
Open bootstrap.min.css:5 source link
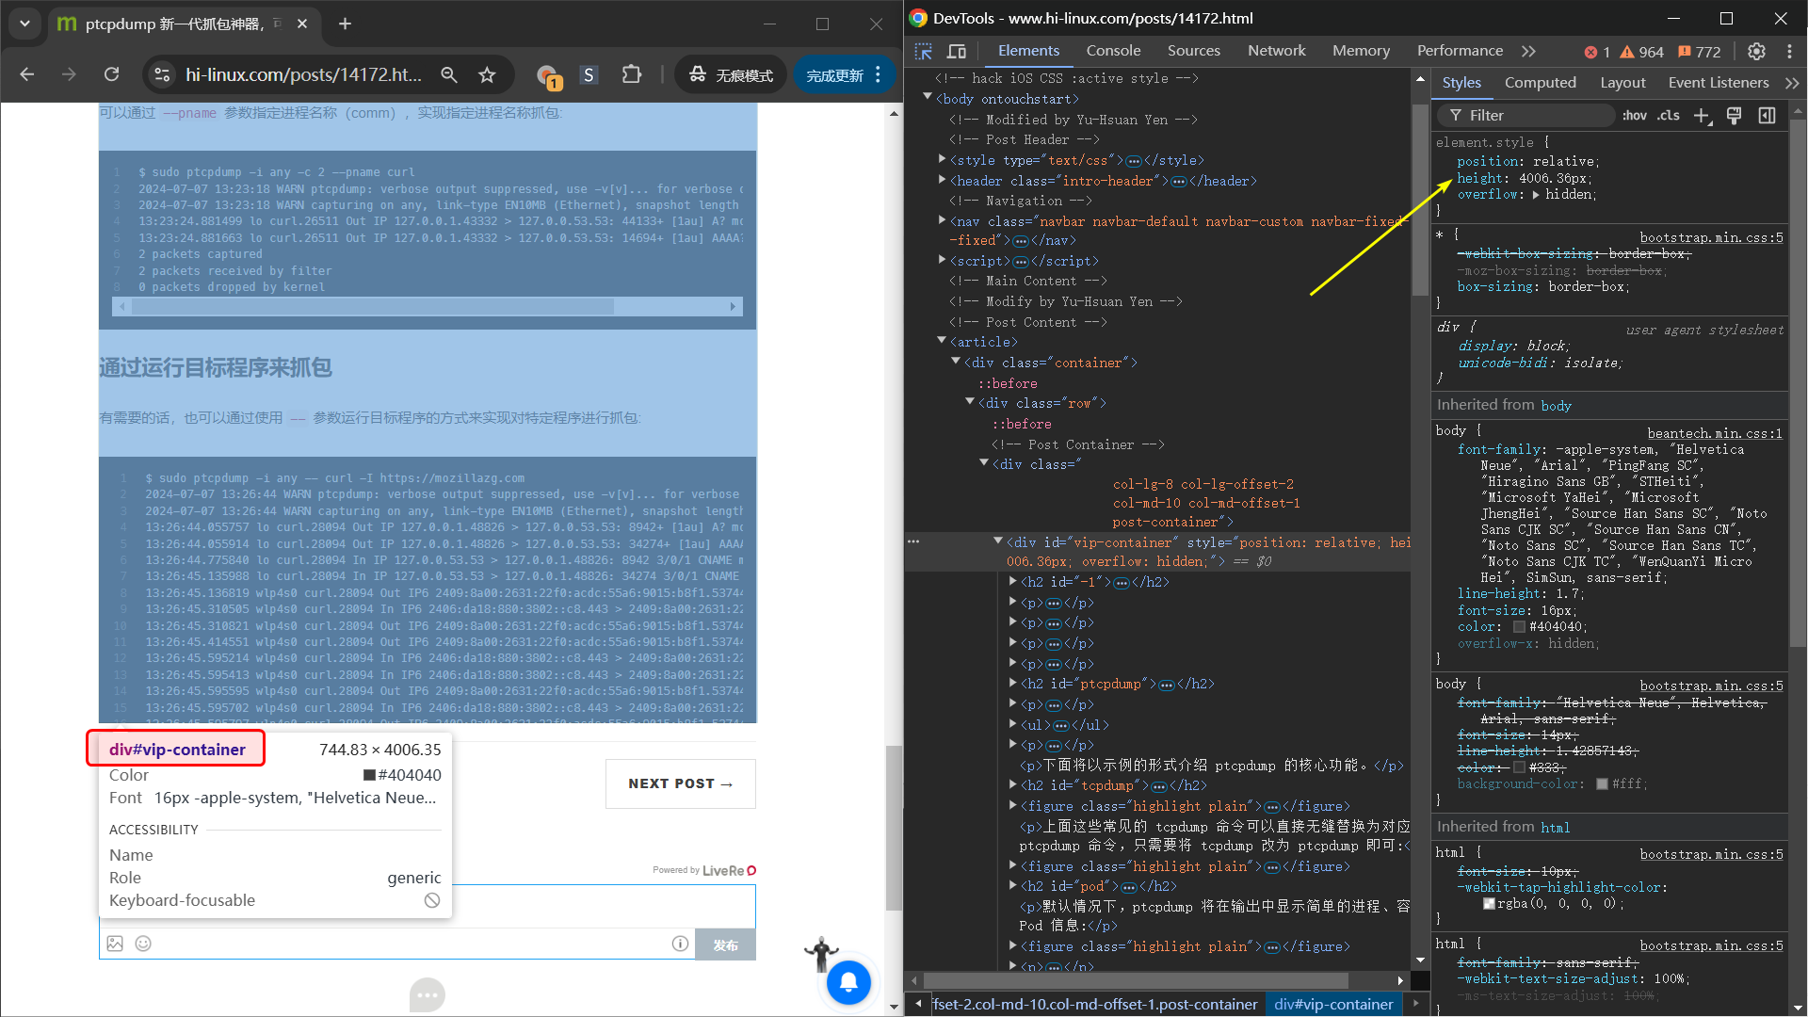(x=1711, y=237)
